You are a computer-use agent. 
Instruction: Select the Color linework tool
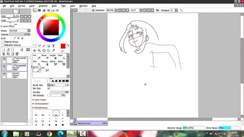pos(61,57)
